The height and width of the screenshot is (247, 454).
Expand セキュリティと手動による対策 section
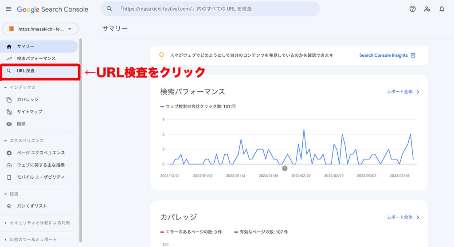(5, 223)
